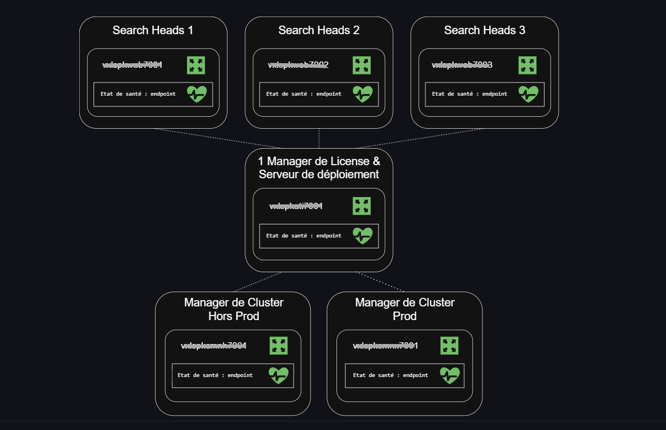Click the 'Manager de Cluster Prod' title
The image size is (666, 430).
(405, 309)
